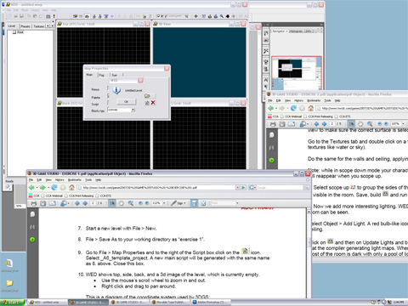Email the Exercise 1 PDF via envelope icon
408x306 pixels.
click(x=52, y=203)
